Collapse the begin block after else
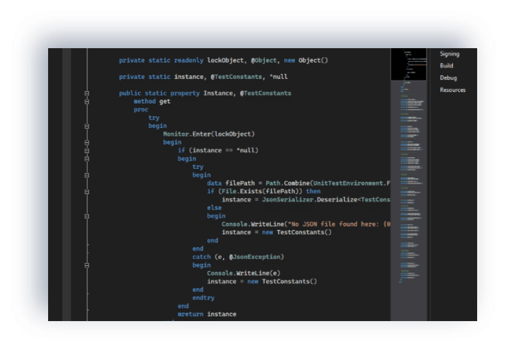 pyautogui.click(x=87, y=216)
